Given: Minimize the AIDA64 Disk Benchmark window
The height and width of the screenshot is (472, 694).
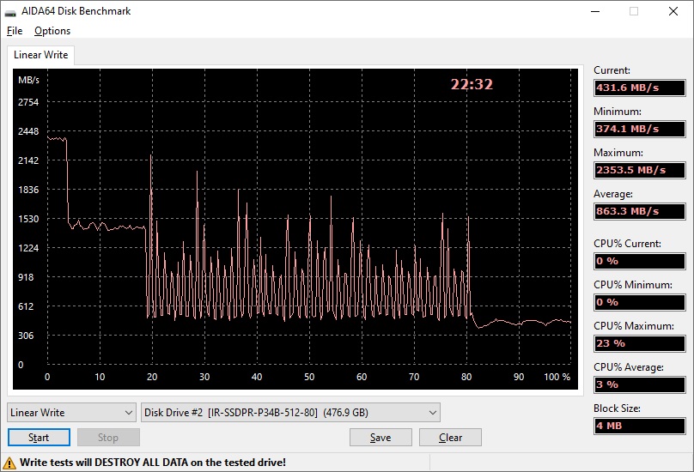Looking at the screenshot, I should [595, 11].
